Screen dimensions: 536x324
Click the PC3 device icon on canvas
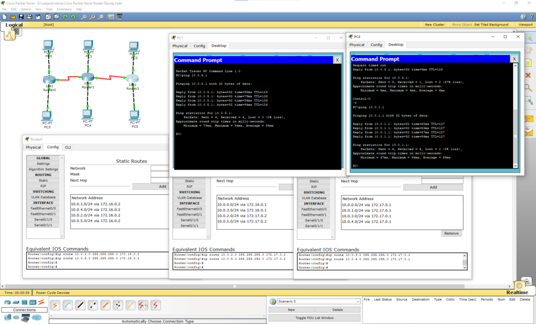[x=47, y=115]
